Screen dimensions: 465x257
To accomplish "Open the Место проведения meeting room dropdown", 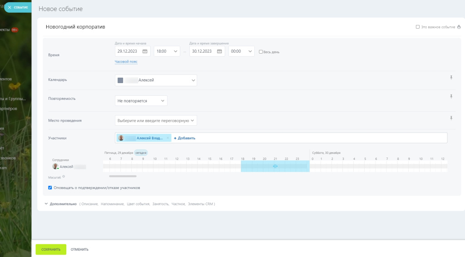I will 156,120.
